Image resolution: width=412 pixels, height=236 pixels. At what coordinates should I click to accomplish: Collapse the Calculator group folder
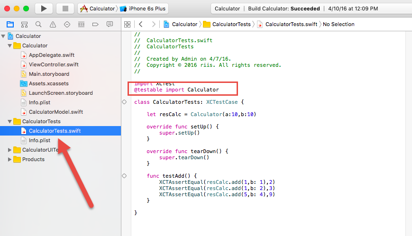(x=10, y=45)
